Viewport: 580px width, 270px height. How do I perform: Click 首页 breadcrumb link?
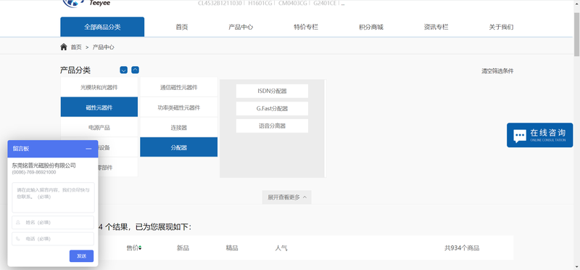pyautogui.click(x=76, y=47)
